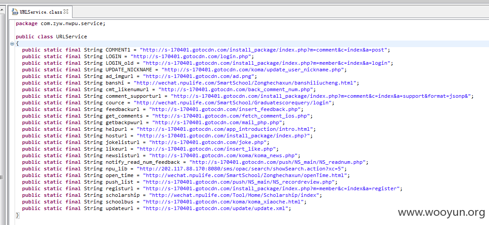Click the closing brace of the class
Viewport: 489px width, 225px height.
point(18,215)
